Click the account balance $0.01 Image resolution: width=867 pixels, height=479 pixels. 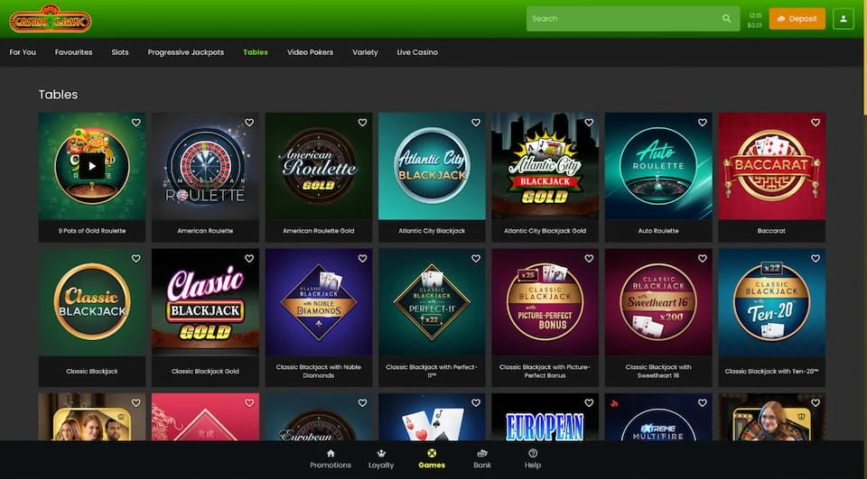pyautogui.click(x=755, y=25)
